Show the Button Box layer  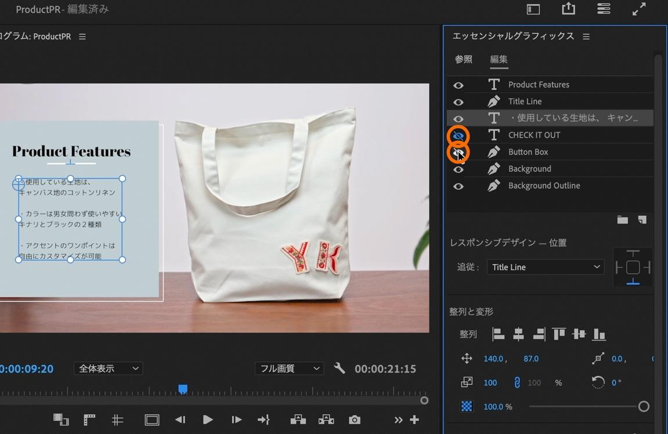[x=458, y=153]
